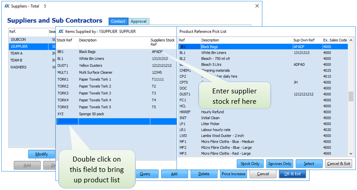Click the Items Supplied window title icon
Screen dimensions: 357x190
point(61,32)
